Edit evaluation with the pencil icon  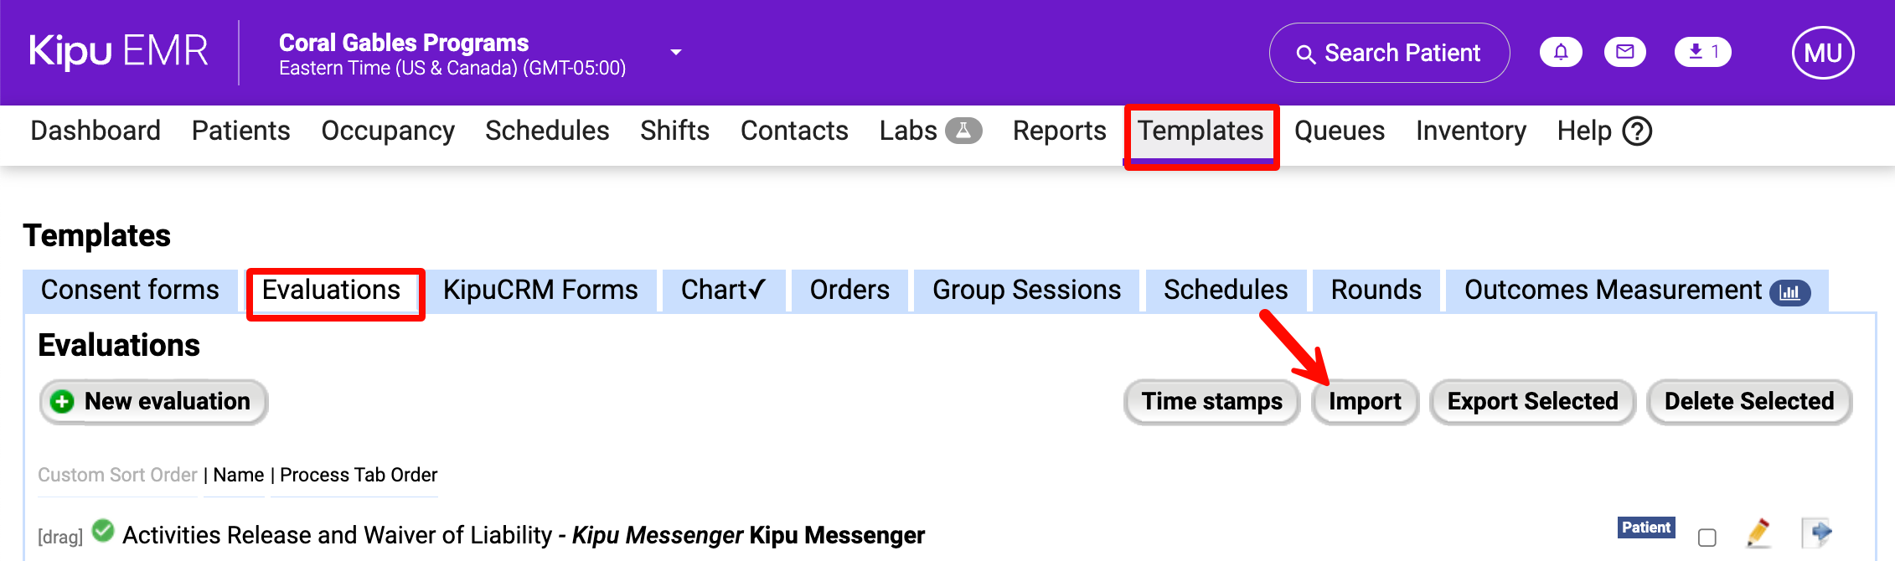(x=1758, y=533)
